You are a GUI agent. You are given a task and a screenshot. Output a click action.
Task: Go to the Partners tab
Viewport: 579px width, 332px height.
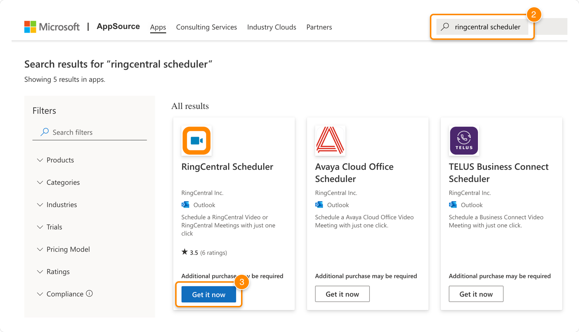click(x=319, y=27)
